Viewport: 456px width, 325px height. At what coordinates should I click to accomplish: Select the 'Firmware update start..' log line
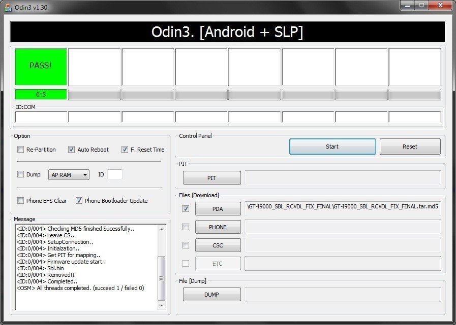tap(61, 262)
